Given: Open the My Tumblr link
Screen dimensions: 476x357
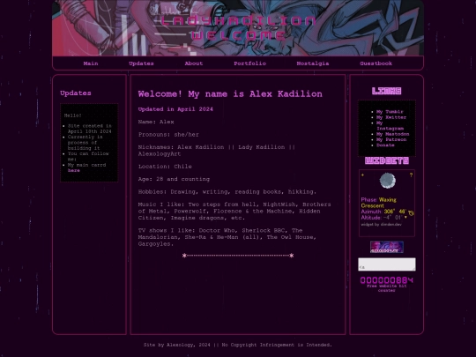Looking at the screenshot, I should (390, 112).
